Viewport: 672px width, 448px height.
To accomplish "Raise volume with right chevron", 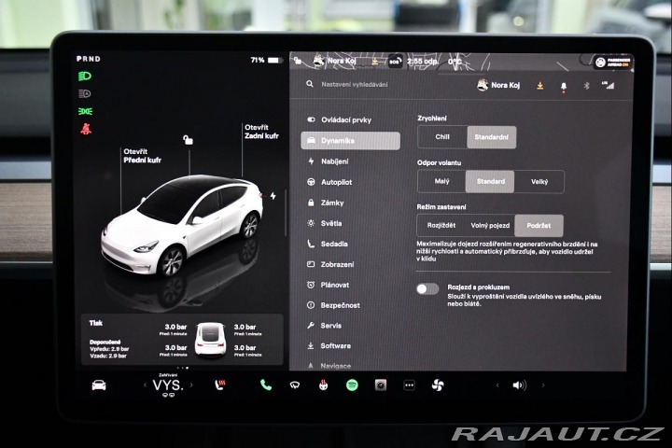I will [x=543, y=385].
